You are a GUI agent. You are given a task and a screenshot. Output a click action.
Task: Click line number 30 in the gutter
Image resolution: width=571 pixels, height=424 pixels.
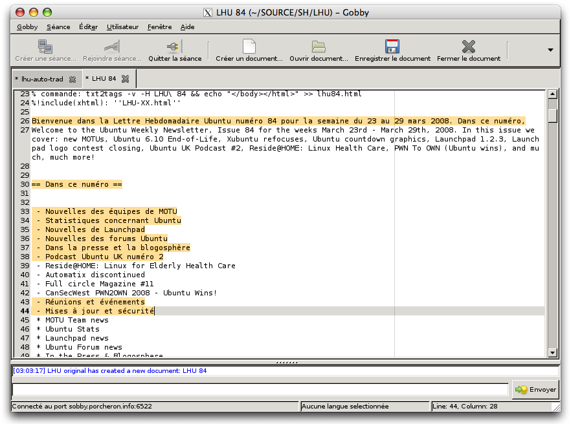pyautogui.click(x=25, y=184)
